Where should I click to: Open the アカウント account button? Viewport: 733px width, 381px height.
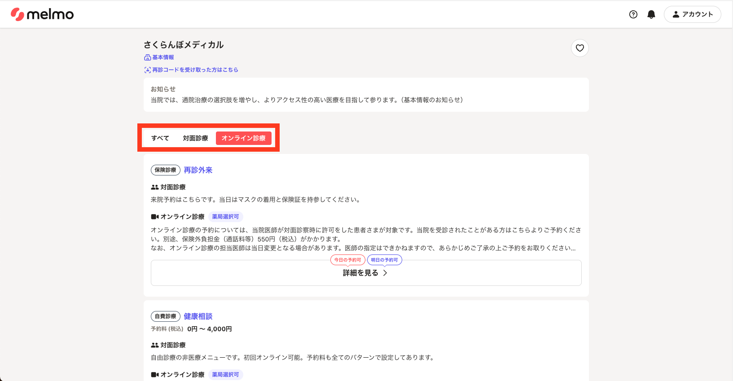[692, 14]
